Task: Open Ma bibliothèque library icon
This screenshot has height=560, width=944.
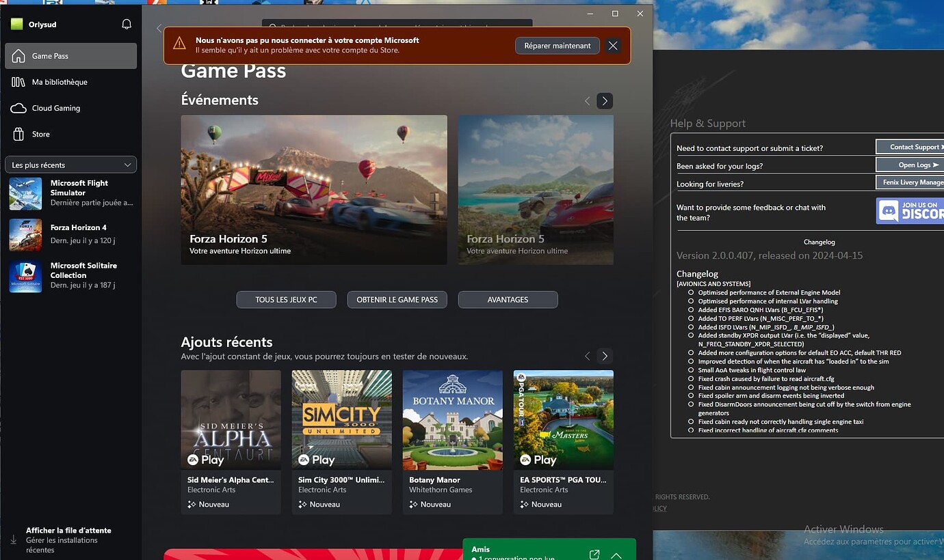Action: (x=18, y=82)
